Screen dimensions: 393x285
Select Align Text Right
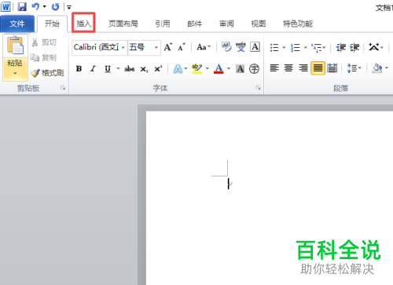[303, 68]
